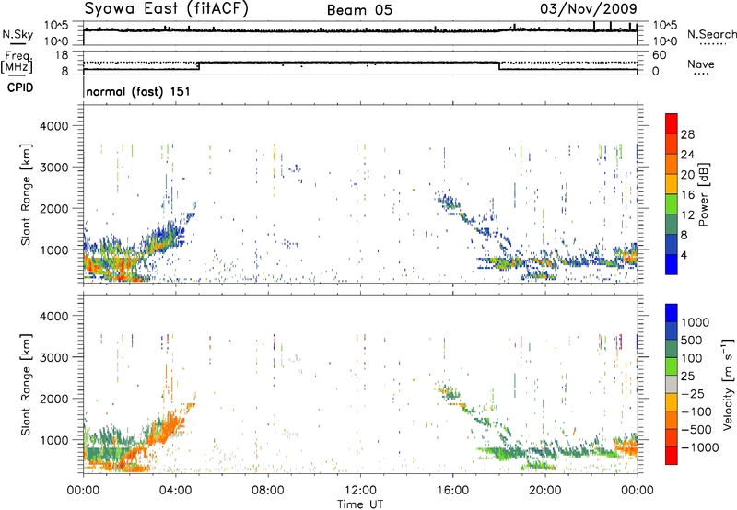This screenshot has height=510, width=737.
Task: Click the "16:00" time axis label
Action: (x=452, y=491)
